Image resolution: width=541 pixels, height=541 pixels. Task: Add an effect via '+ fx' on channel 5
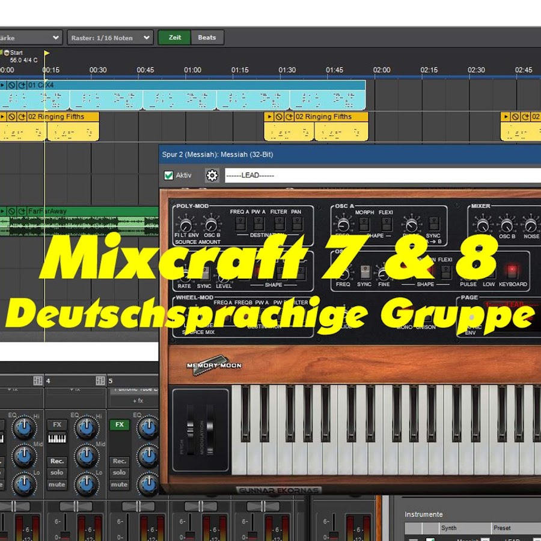pyautogui.click(x=138, y=400)
